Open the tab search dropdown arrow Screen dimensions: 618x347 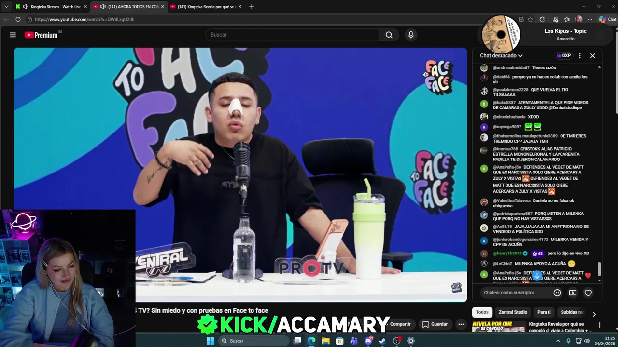6,6
